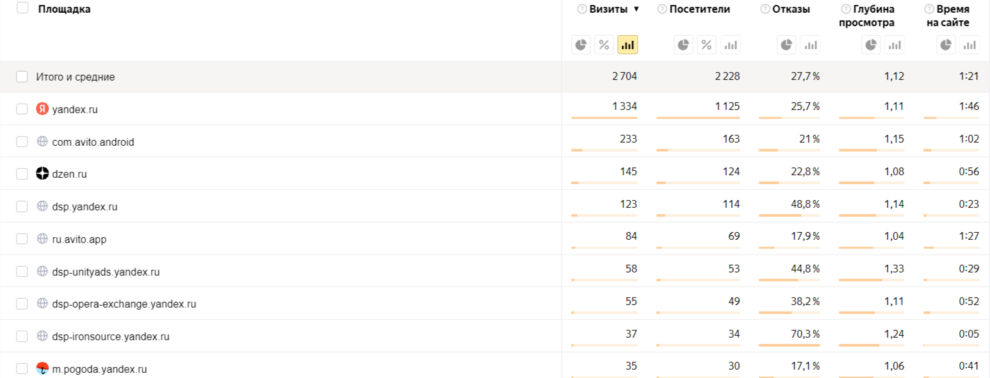Toggle select-all checkbox beside Площадка header

pyautogui.click(x=22, y=8)
